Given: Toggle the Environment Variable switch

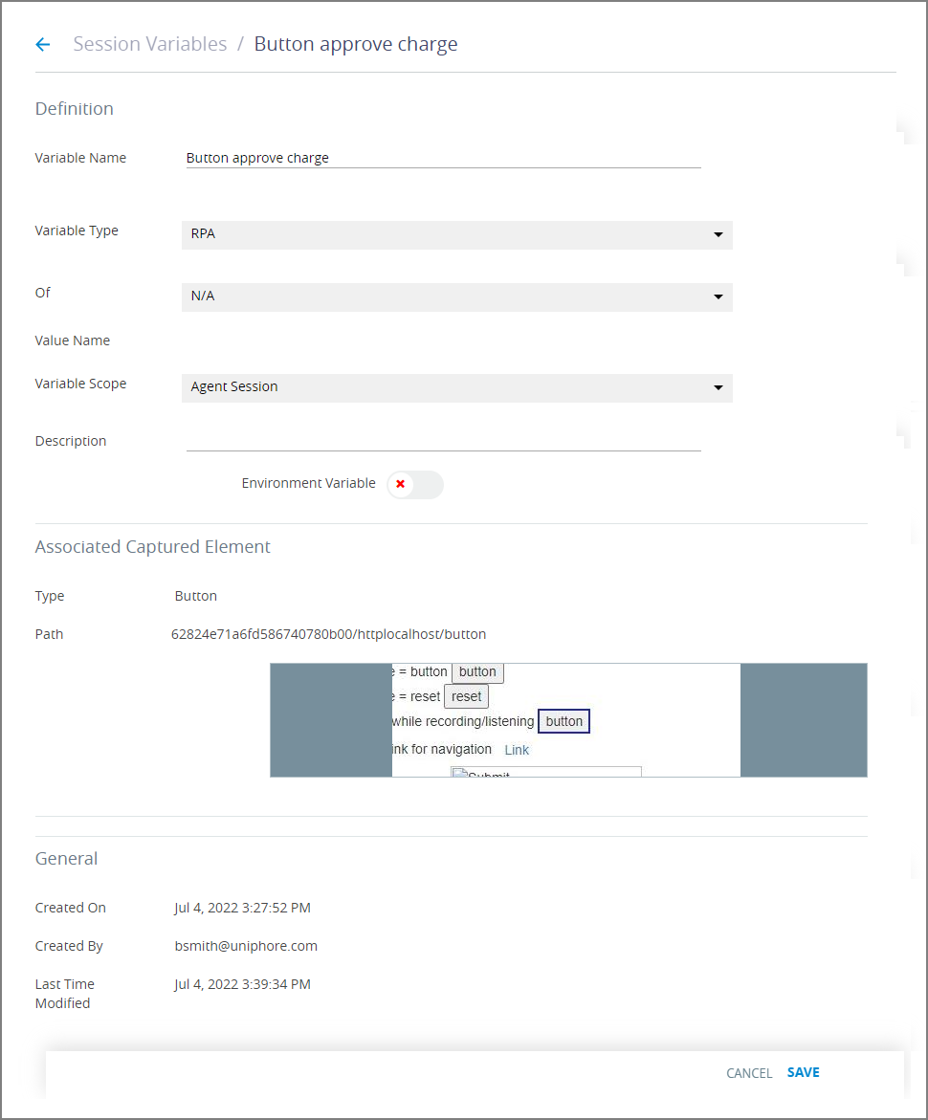Looking at the screenshot, I should 414,484.
